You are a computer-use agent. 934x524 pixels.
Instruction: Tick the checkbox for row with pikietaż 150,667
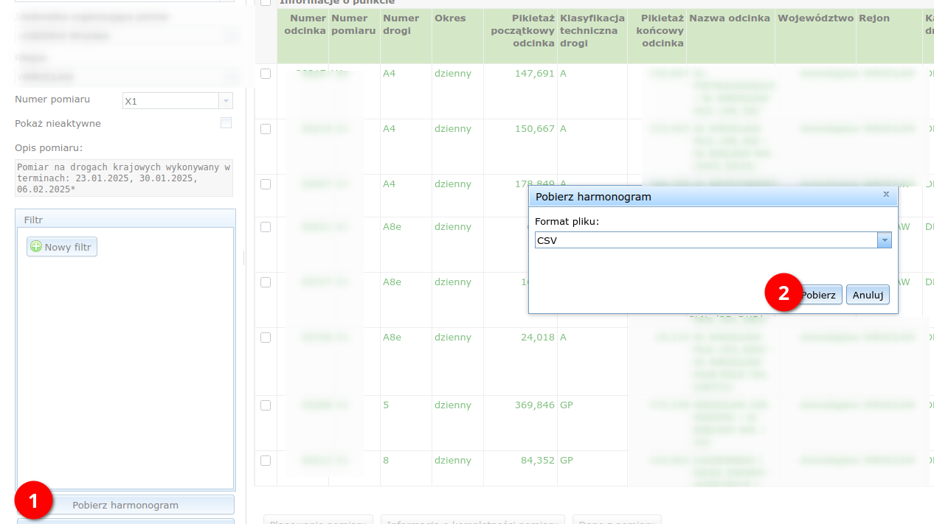(x=266, y=129)
